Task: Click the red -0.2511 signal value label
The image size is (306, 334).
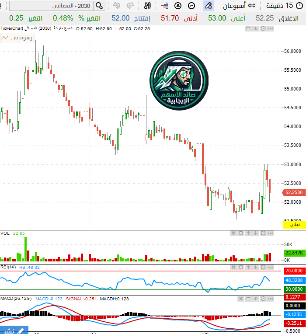Action: click(x=295, y=323)
